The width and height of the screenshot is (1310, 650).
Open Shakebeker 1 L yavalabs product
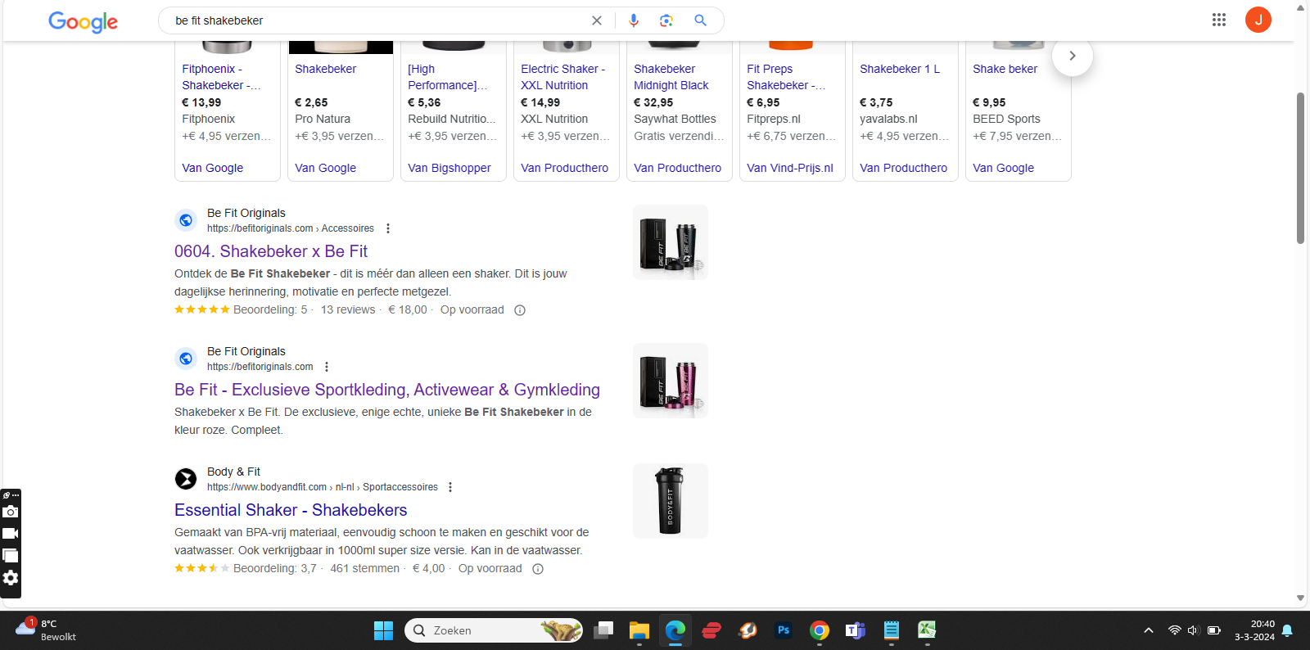[x=900, y=69]
